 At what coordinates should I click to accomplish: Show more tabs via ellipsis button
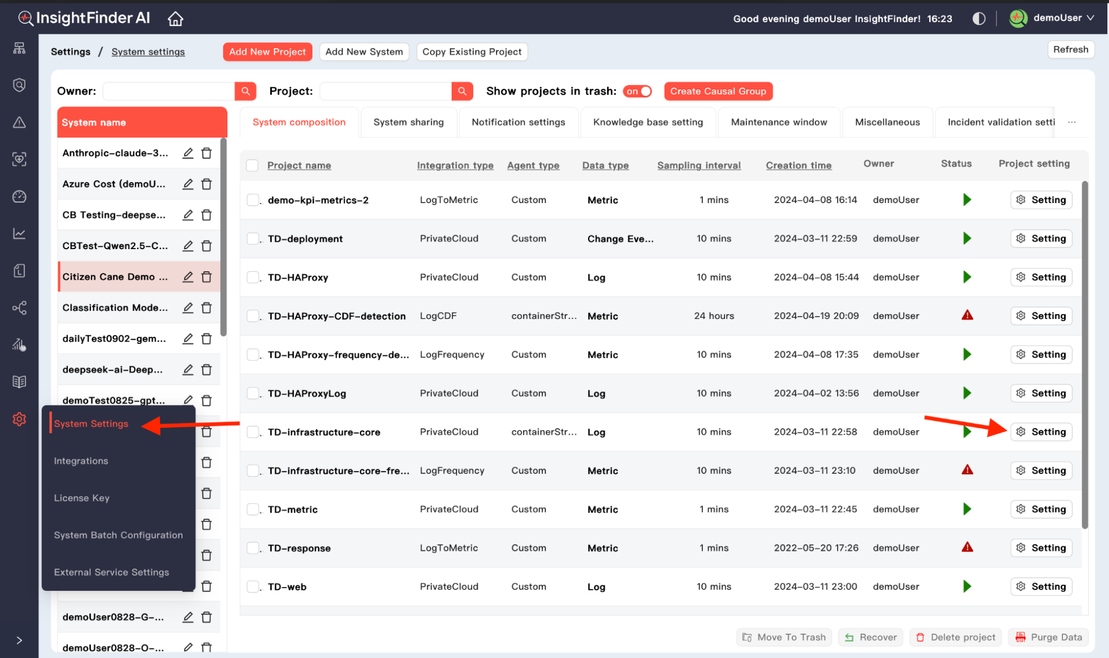pyautogui.click(x=1072, y=122)
